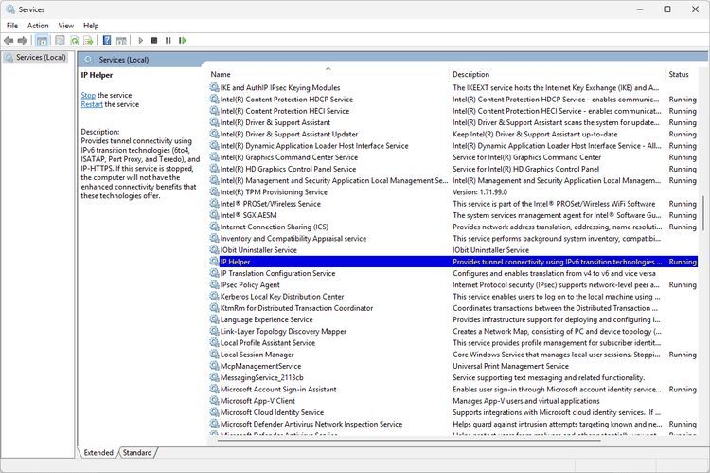
Task: Toggle Show/Hide Console Tree toolbar icon
Action: tap(42, 41)
